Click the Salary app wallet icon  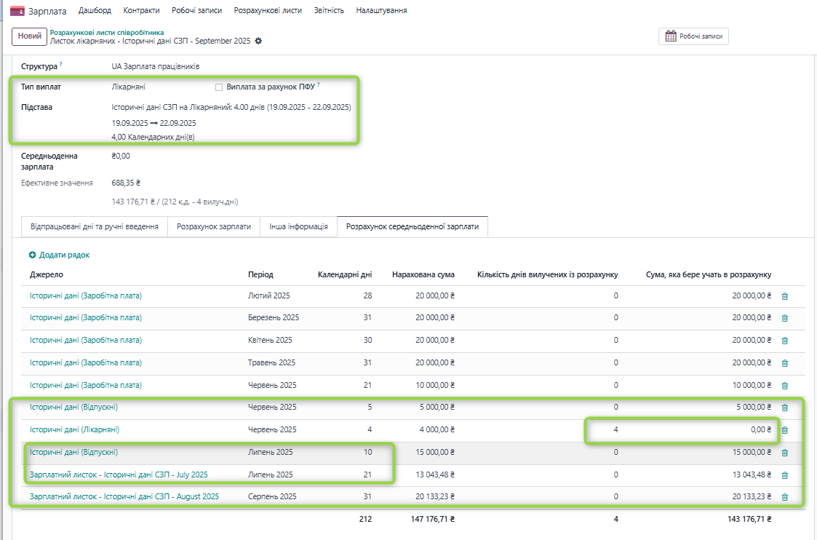17,11
